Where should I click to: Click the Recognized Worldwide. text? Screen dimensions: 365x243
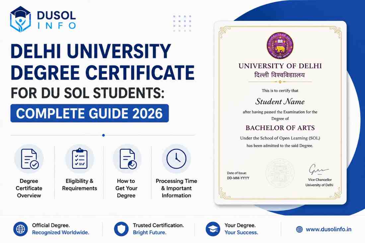(x=60, y=232)
